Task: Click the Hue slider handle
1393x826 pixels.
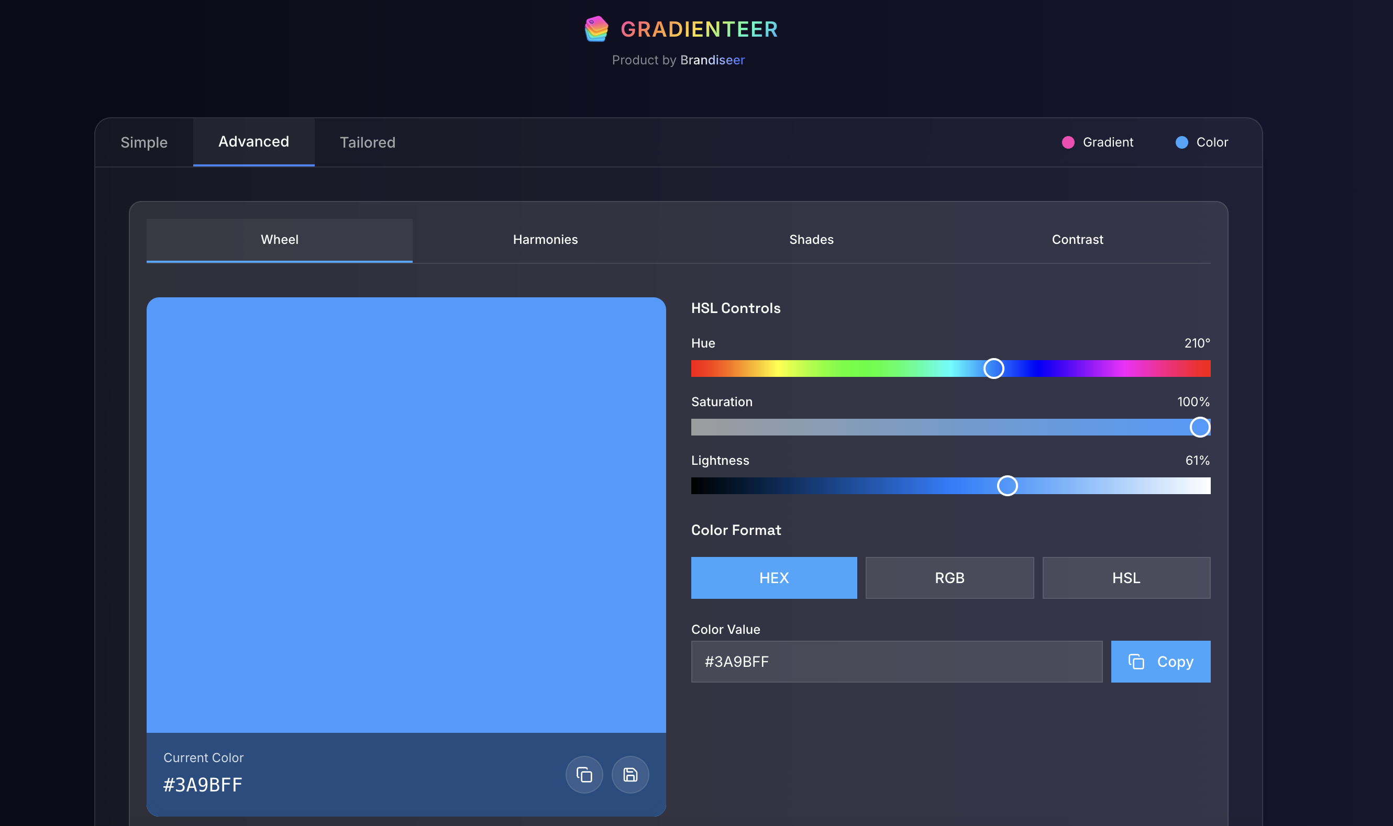Action: [x=994, y=369]
